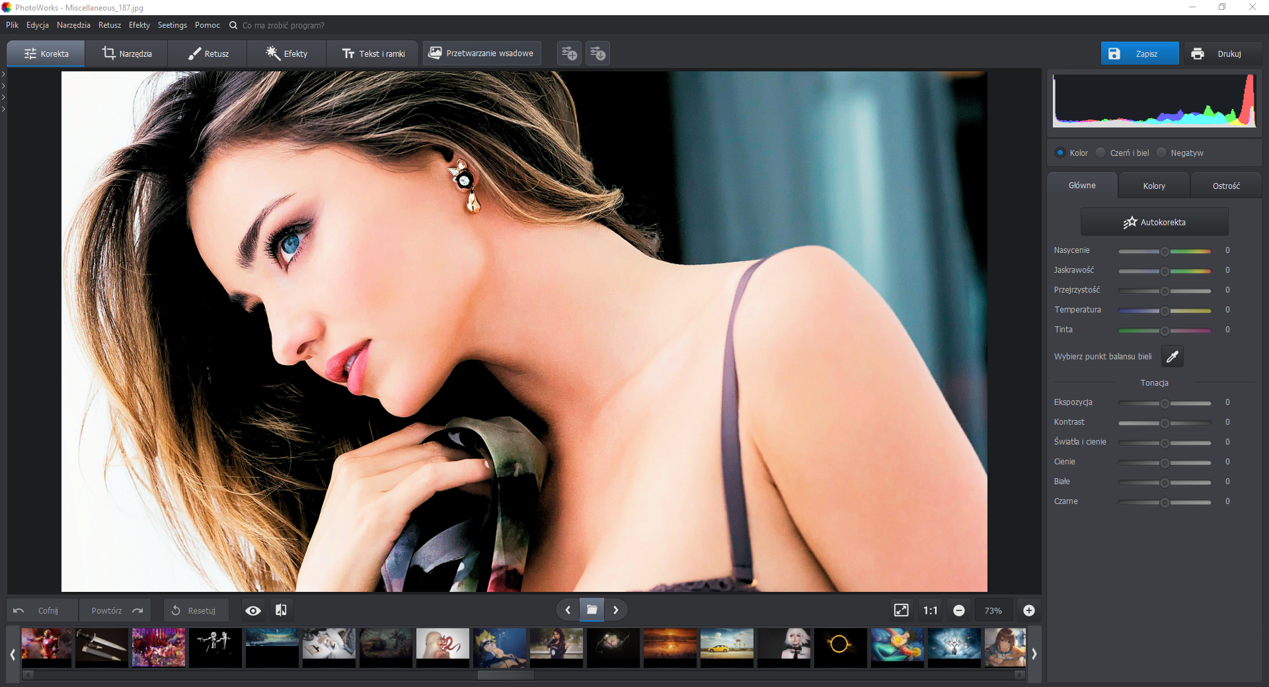1269x687 pixels.
Task: Click the add preset sliders icon
Action: [569, 54]
